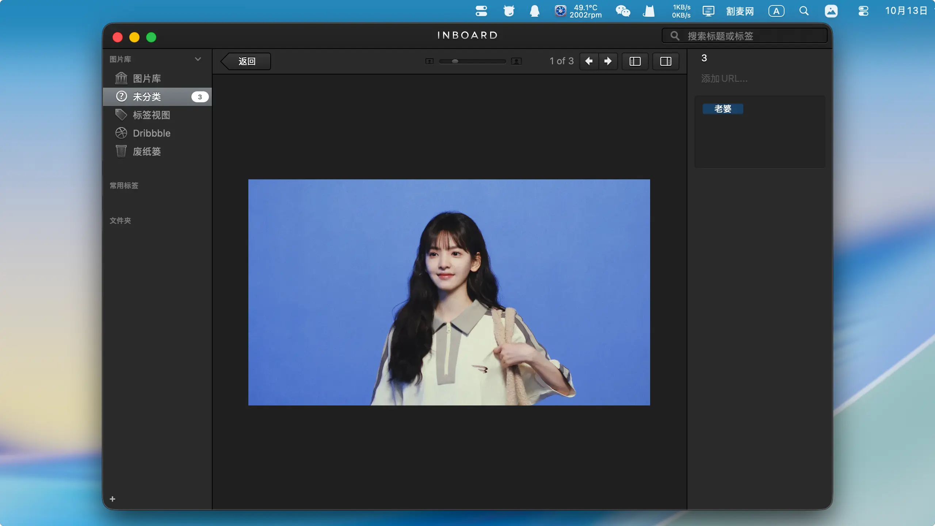Image resolution: width=935 pixels, height=526 pixels.
Task: Adjust the image zoom slider
Action: pos(455,61)
